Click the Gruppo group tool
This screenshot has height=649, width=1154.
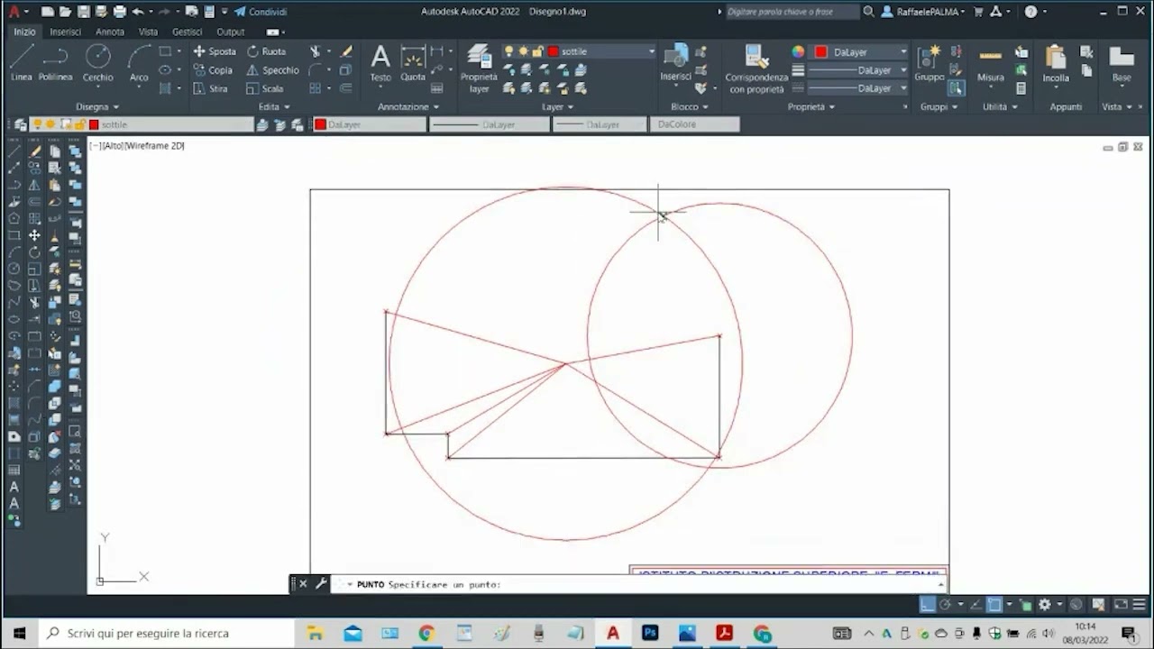[x=929, y=63]
